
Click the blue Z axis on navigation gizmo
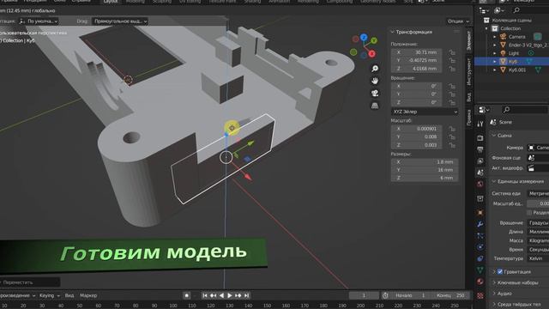coord(364,37)
